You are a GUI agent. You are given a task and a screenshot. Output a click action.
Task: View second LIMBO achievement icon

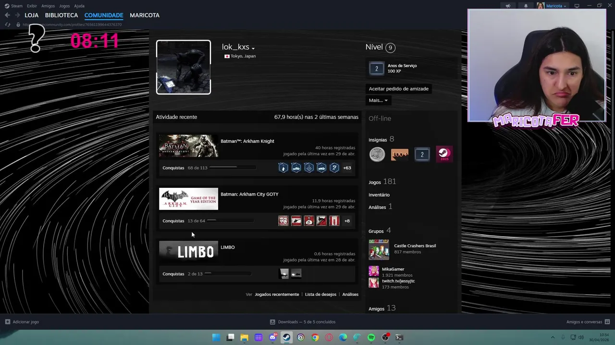(x=296, y=274)
